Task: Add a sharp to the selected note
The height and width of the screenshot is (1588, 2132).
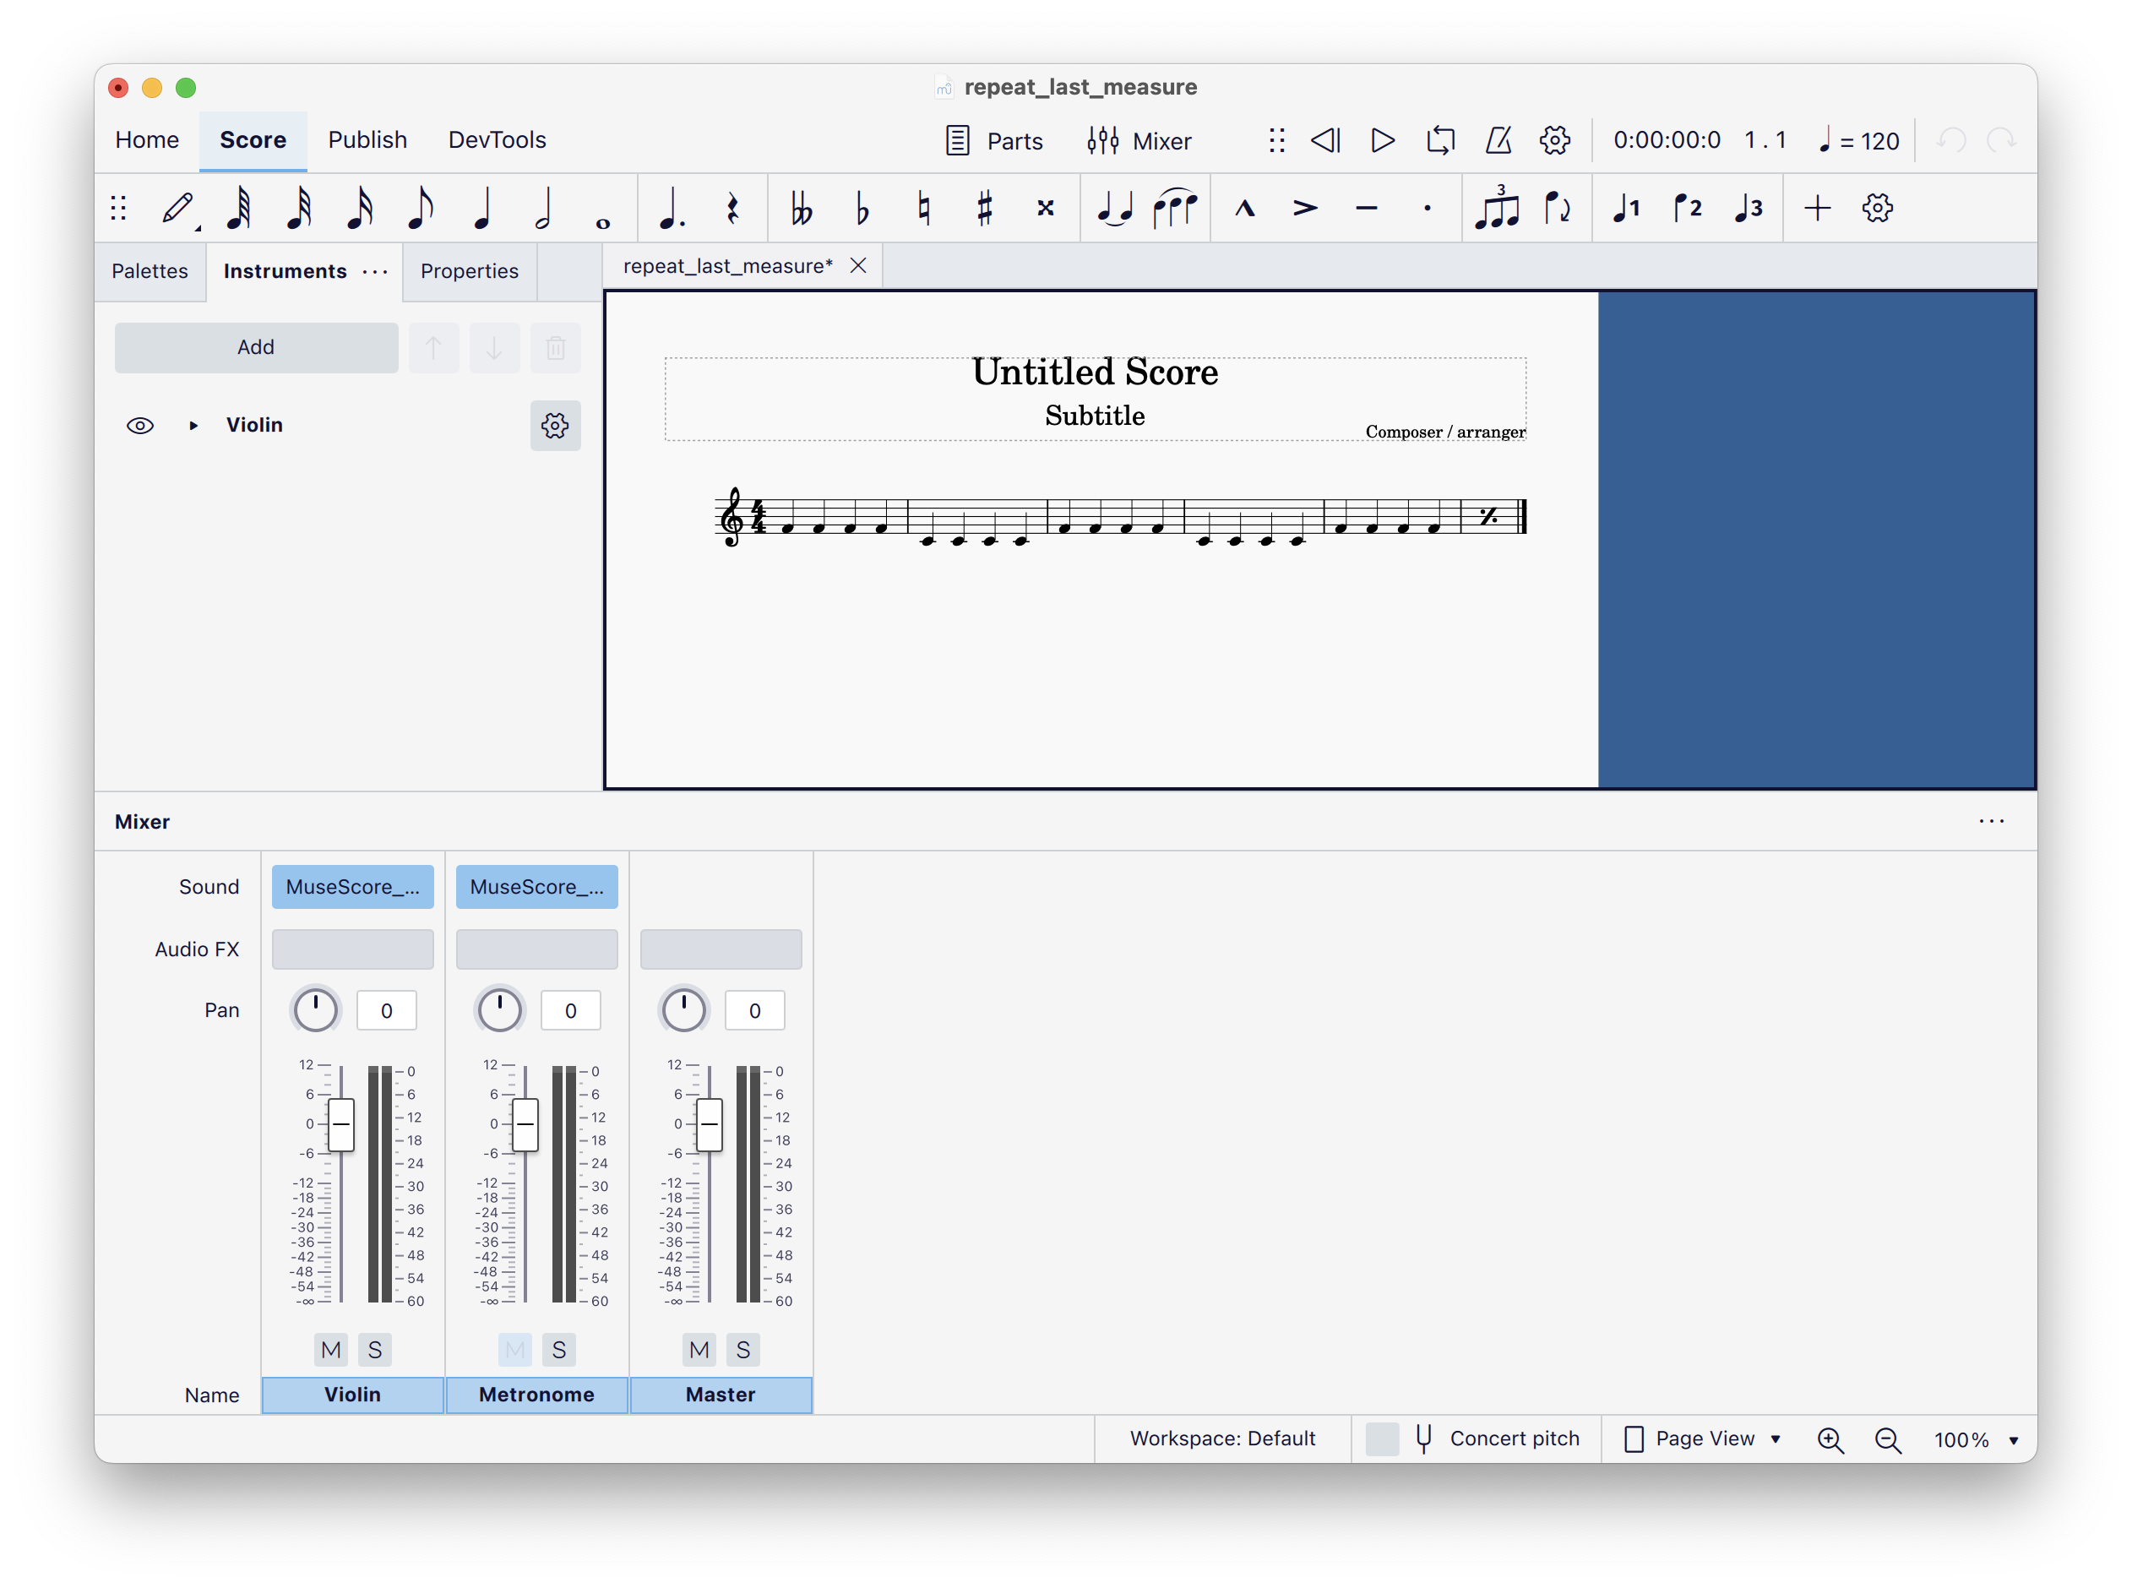Action: click(983, 208)
